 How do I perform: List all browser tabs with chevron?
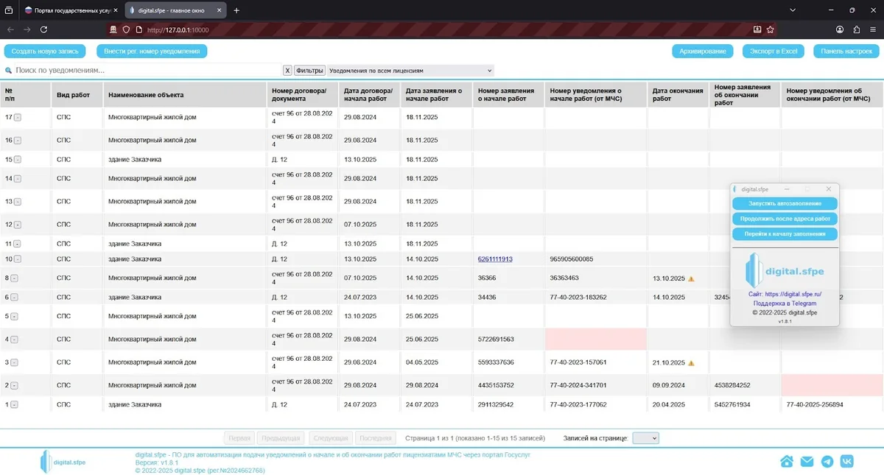pyautogui.click(x=792, y=10)
